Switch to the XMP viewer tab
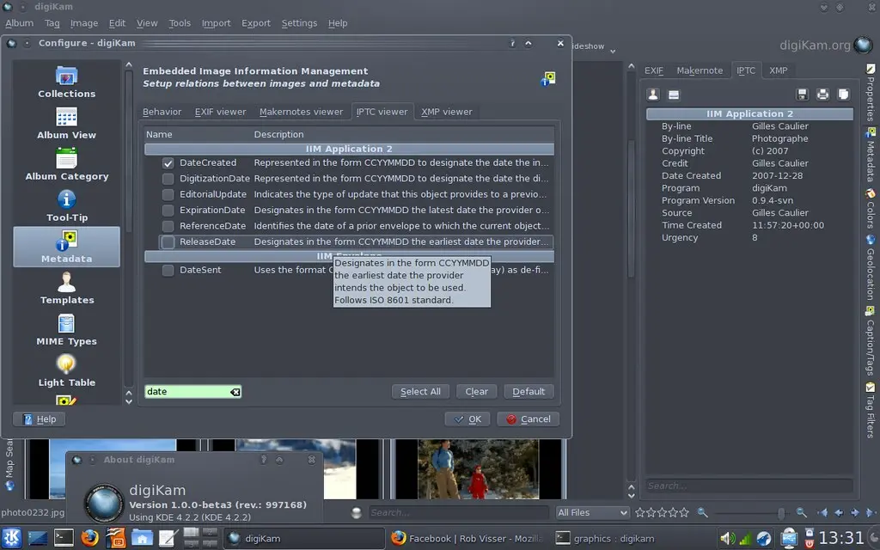Image resolution: width=880 pixels, height=550 pixels. [x=446, y=111]
